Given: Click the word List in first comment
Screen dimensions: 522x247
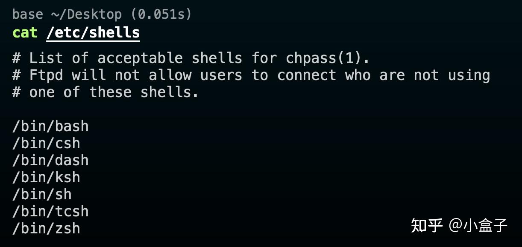Looking at the screenshot, I should point(46,58).
